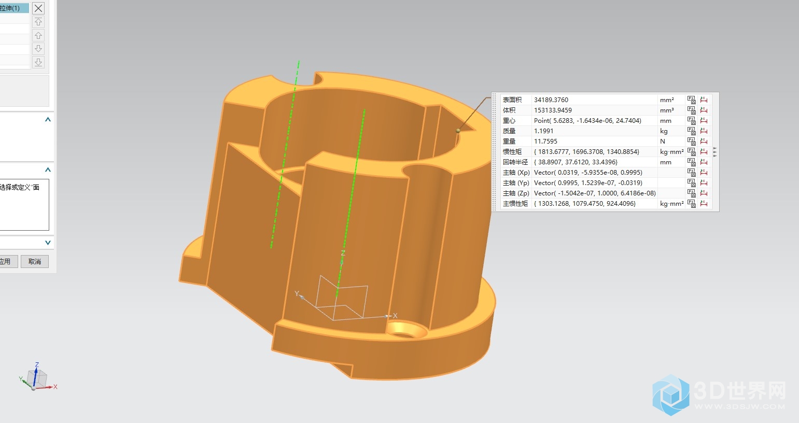Collapse the section holding the 选择或定义面 box
The width and height of the screenshot is (799, 423).
(48, 170)
